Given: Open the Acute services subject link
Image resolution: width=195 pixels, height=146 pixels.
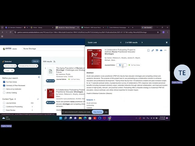Looking at the screenshot, I should point(91,103).
